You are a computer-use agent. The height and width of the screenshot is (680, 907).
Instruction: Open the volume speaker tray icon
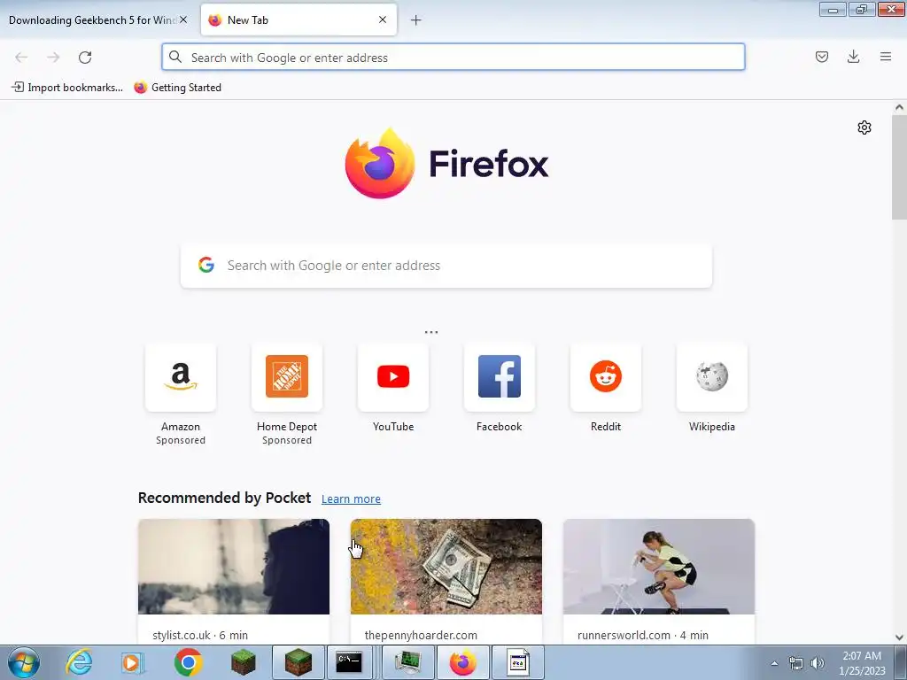[818, 663]
